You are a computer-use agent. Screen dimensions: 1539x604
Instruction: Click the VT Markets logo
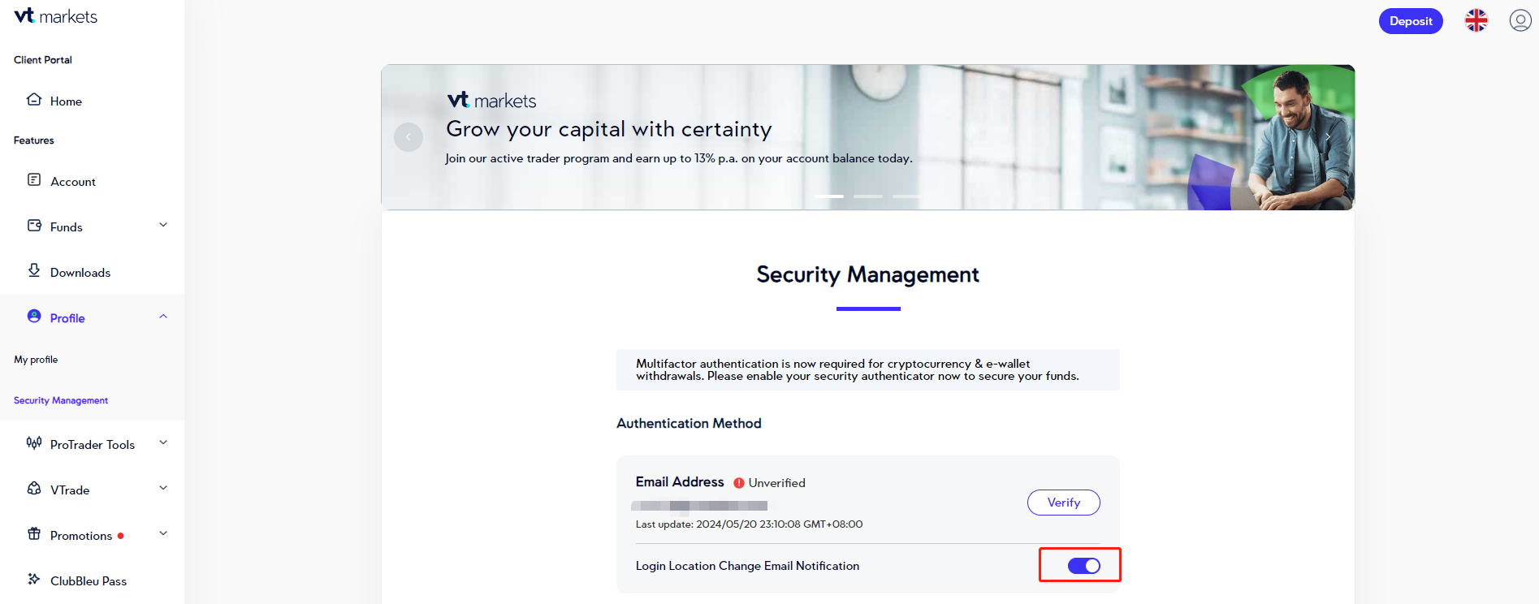pyautogui.click(x=55, y=16)
